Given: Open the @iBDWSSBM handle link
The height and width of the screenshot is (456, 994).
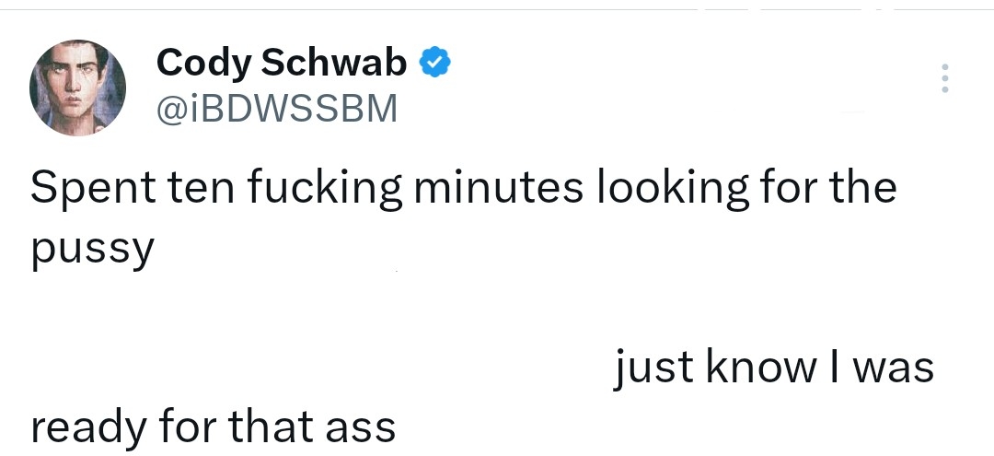Looking at the screenshot, I should click(x=278, y=109).
